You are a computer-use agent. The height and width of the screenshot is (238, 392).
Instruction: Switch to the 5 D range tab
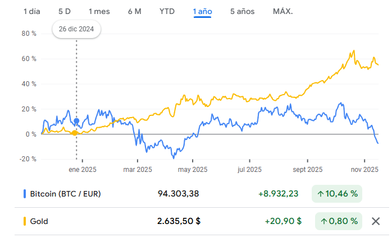tap(65, 11)
